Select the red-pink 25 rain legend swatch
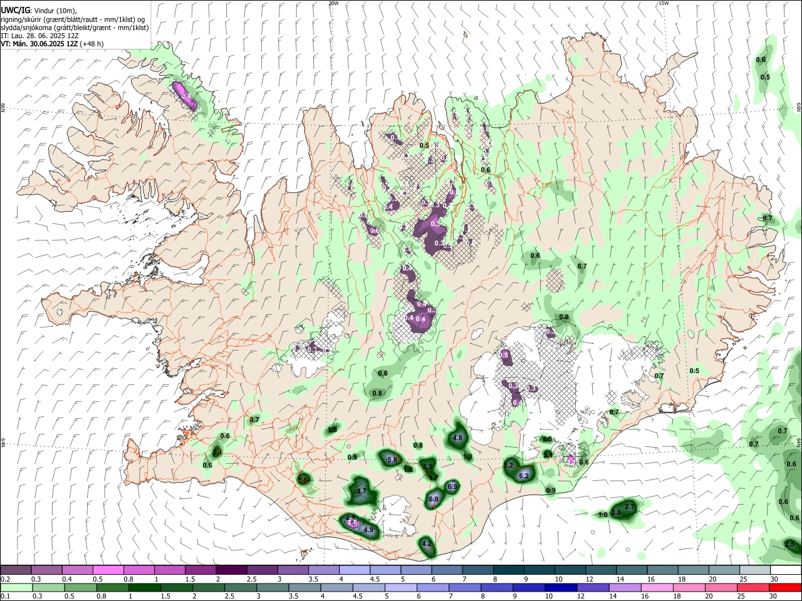Image resolution: width=802 pixels, height=601 pixels. pyautogui.click(x=754, y=587)
